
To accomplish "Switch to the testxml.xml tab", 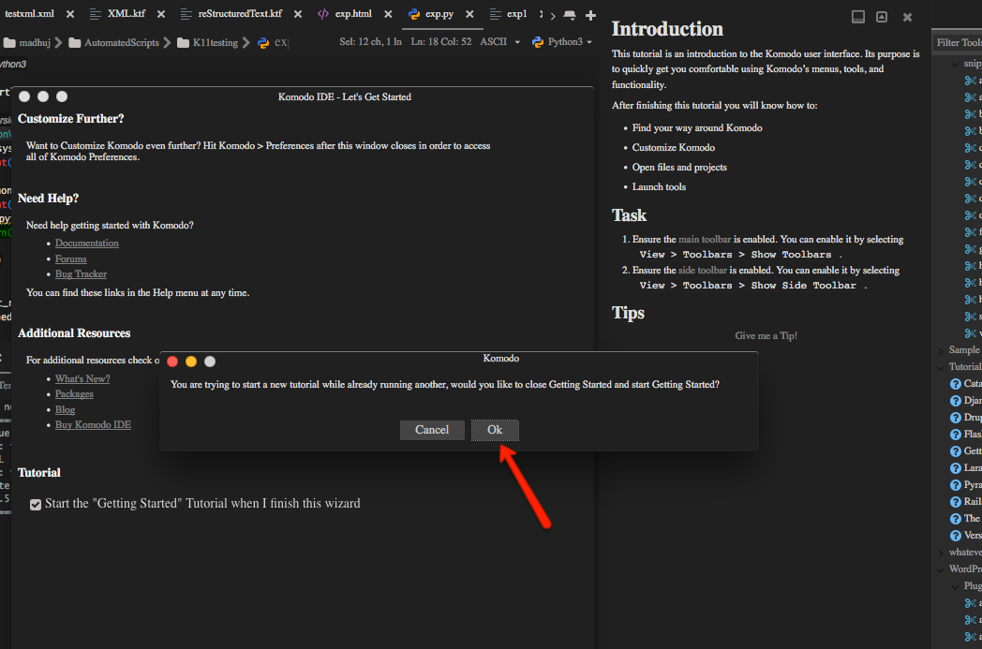I will tap(29, 13).
